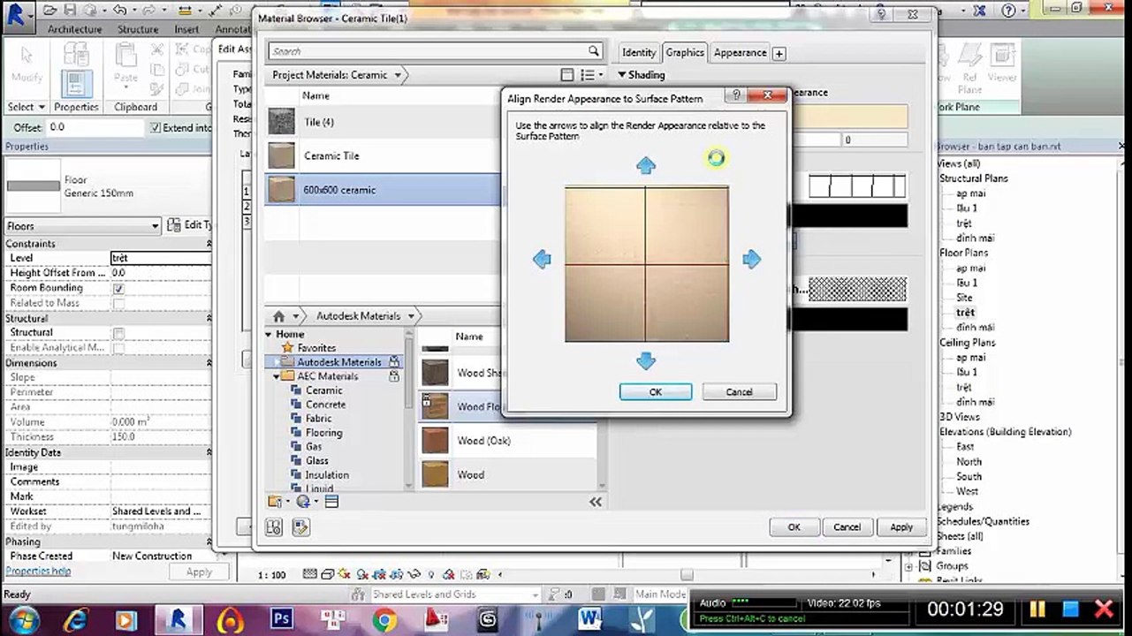The height and width of the screenshot is (636, 1132).
Task: Click the Favorites star in the library tree
Action: click(288, 348)
